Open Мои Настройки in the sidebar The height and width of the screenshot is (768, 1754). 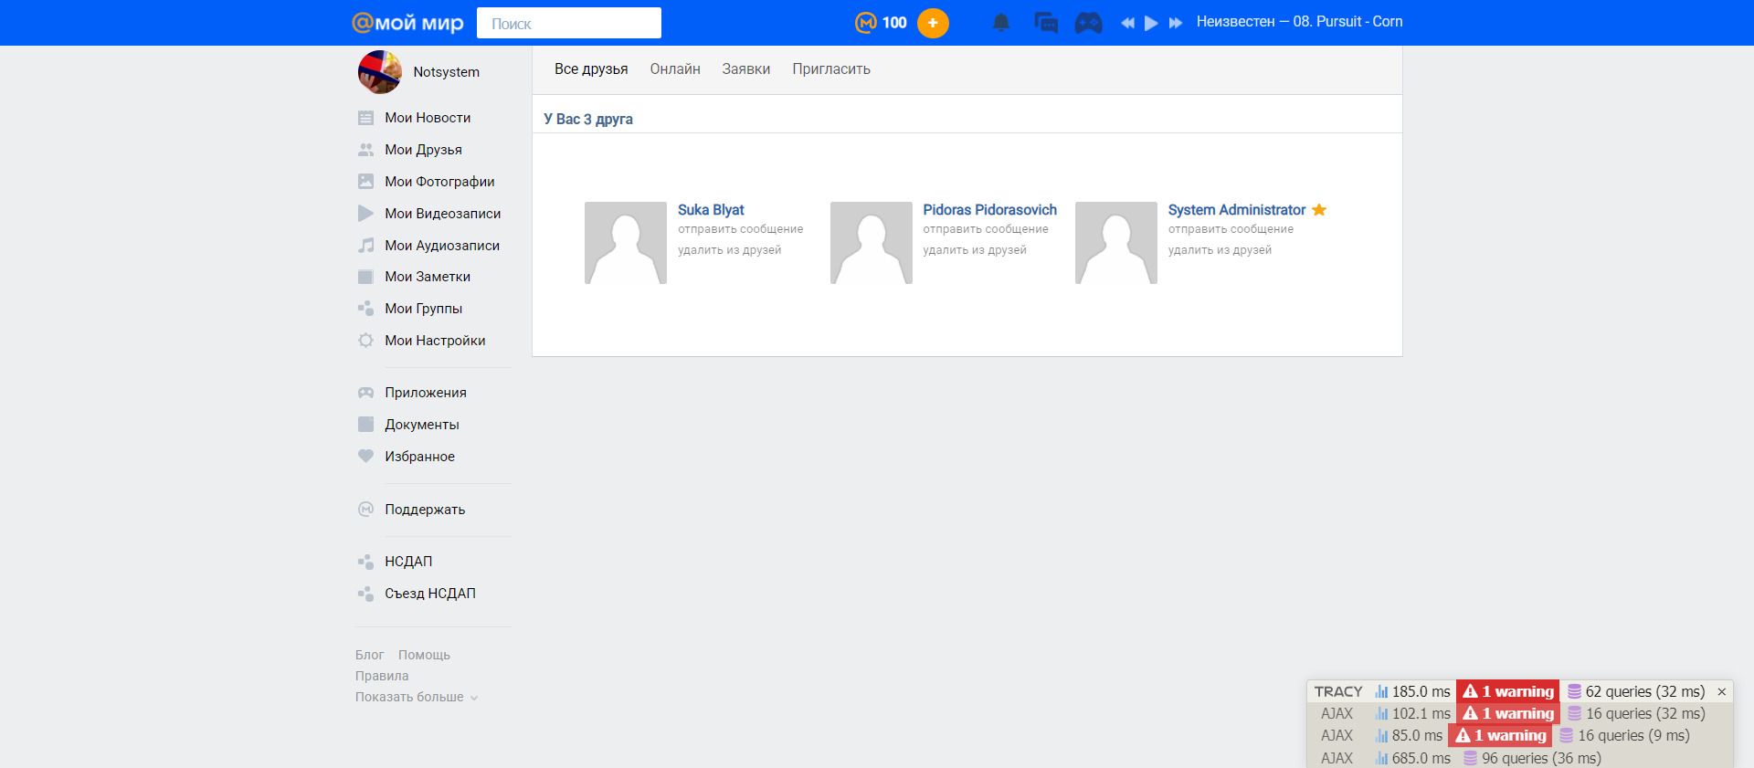coord(434,341)
